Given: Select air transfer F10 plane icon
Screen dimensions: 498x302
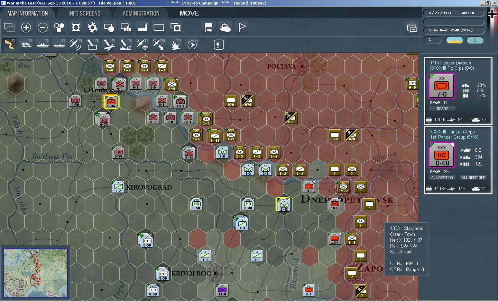Looking at the screenshot, I should click(159, 44).
